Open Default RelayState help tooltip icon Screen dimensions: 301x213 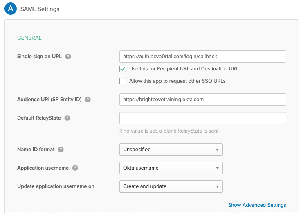(67, 118)
